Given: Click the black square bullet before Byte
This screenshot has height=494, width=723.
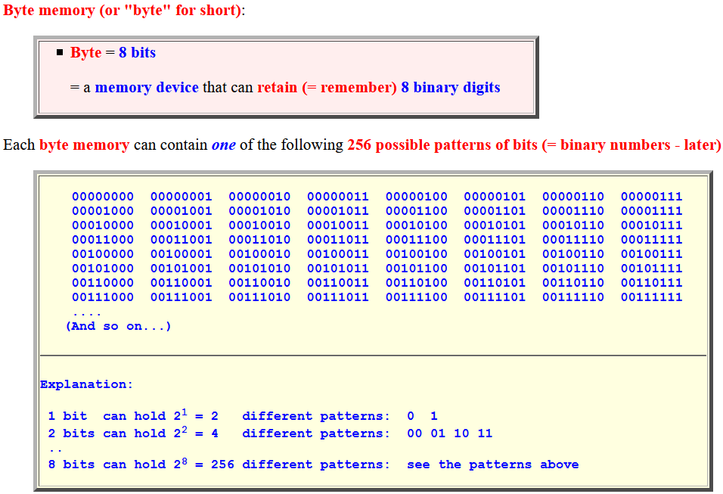Looking at the screenshot, I should click(x=60, y=53).
